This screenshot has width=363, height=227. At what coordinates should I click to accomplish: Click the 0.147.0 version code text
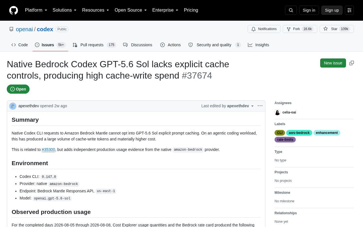(49, 177)
